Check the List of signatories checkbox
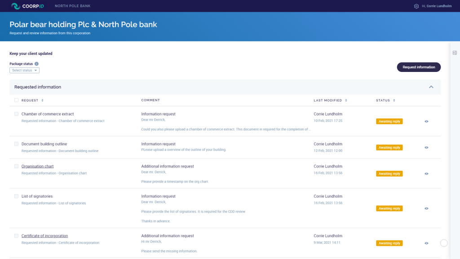Screen dimensions: 460x259 (17, 196)
